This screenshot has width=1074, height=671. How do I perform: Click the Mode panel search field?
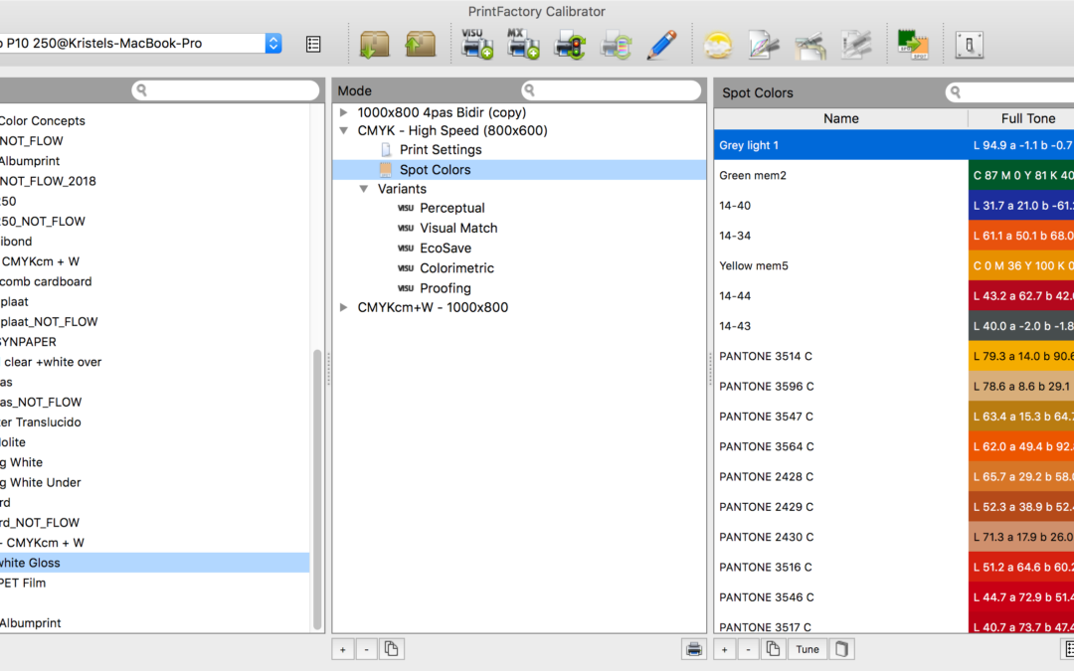[612, 90]
